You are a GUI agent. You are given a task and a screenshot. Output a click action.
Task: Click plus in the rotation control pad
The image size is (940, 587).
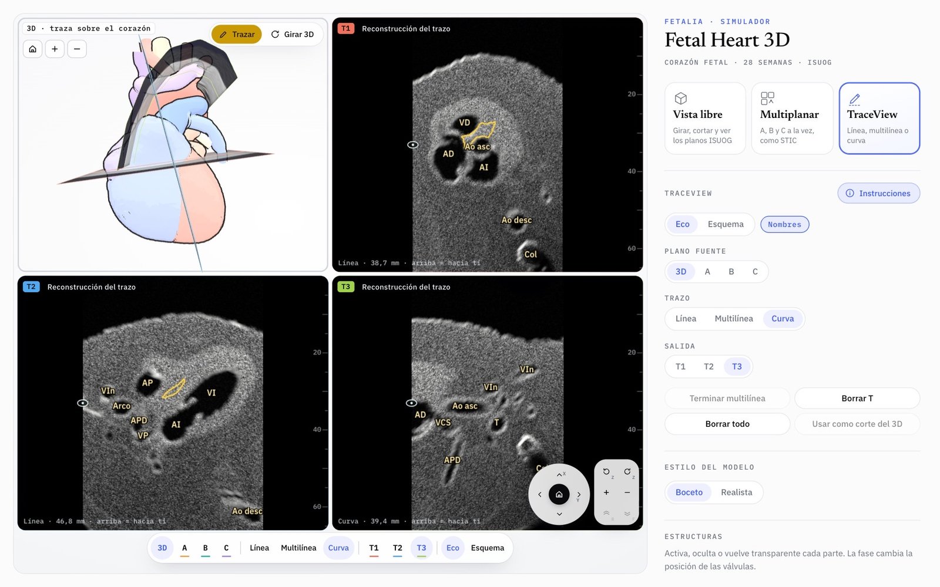tap(606, 492)
